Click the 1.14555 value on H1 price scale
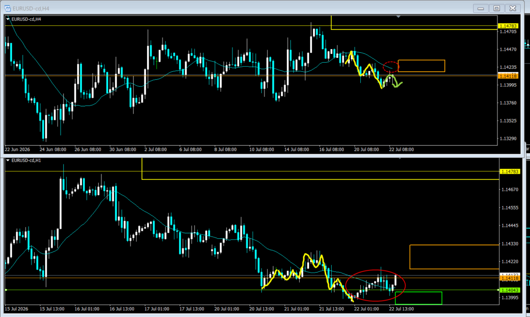Viewport: 530px width, 317px height. (x=510, y=207)
